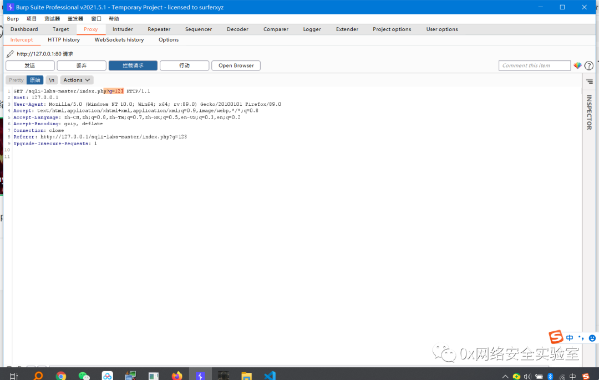Screen dimensions: 599x380
Task: Click the 行动 (Action) button
Action: [185, 65]
